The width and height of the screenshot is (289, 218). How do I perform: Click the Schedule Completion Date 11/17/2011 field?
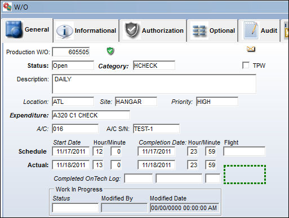(157, 151)
